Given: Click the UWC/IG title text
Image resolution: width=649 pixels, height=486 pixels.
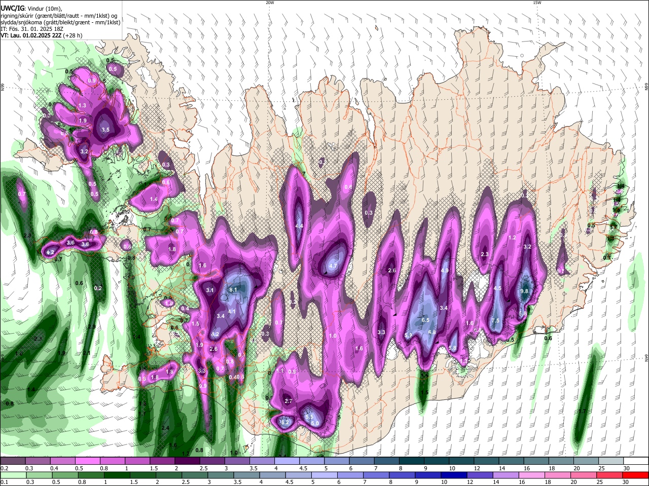Looking at the screenshot, I should pyautogui.click(x=12, y=8).
